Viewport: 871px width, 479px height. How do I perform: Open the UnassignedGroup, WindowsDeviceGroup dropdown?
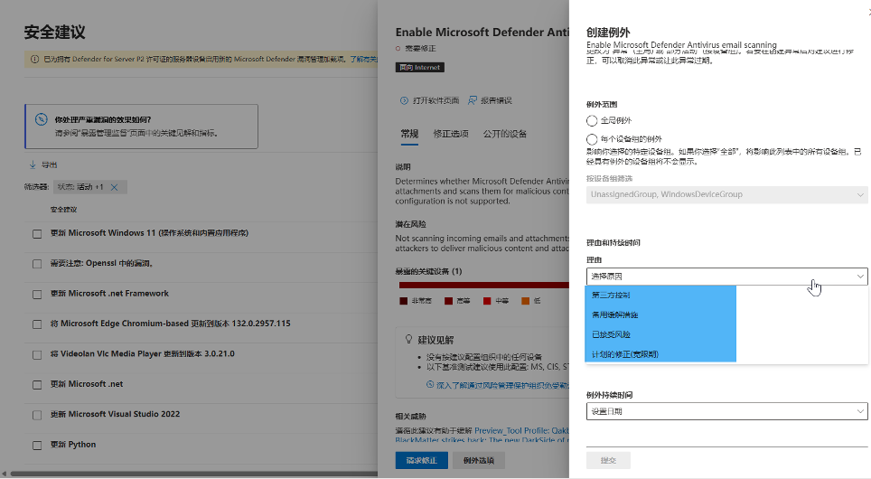pyautogui.click(x=726, y=194)
